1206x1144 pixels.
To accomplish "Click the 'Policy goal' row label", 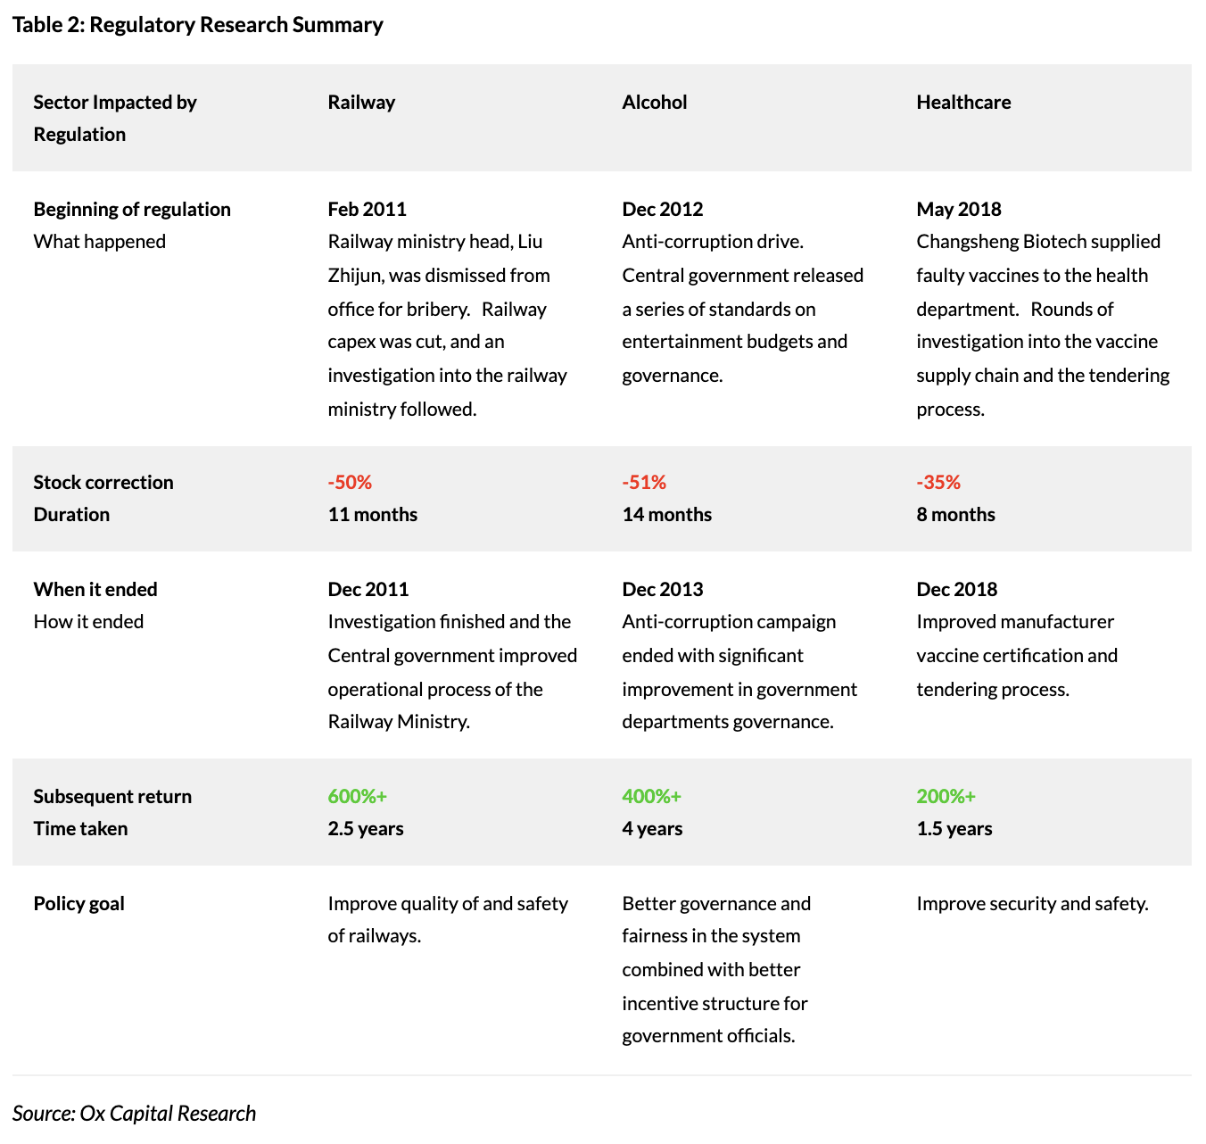I will (x=78, y=904).
